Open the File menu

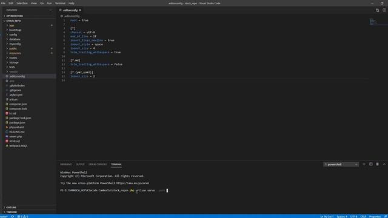(3, 3)
